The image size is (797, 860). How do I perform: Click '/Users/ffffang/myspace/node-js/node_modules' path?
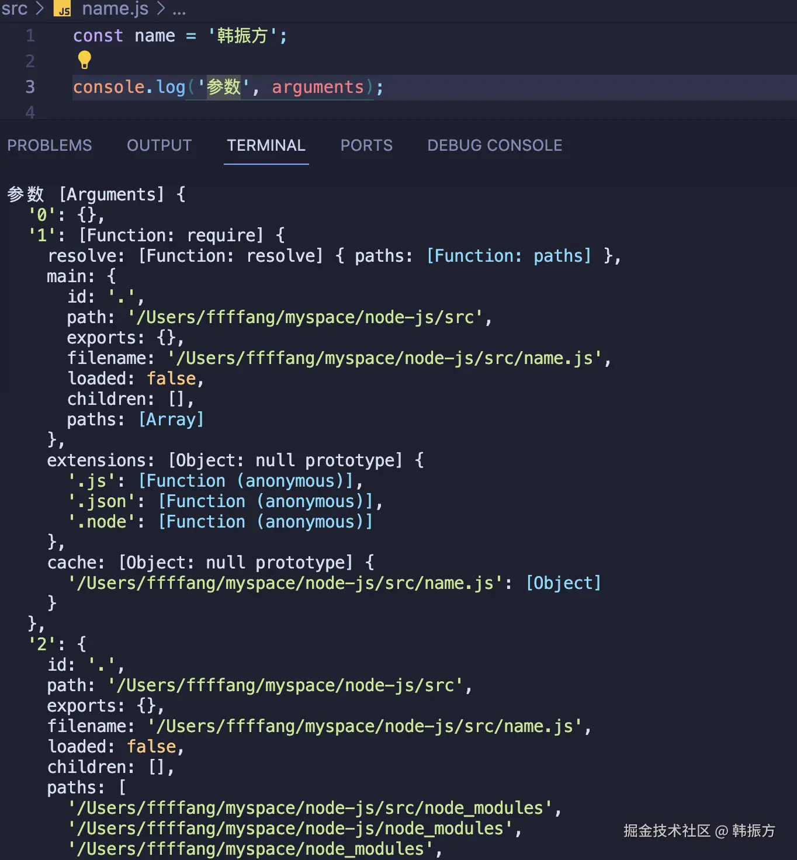pos(290,828)
